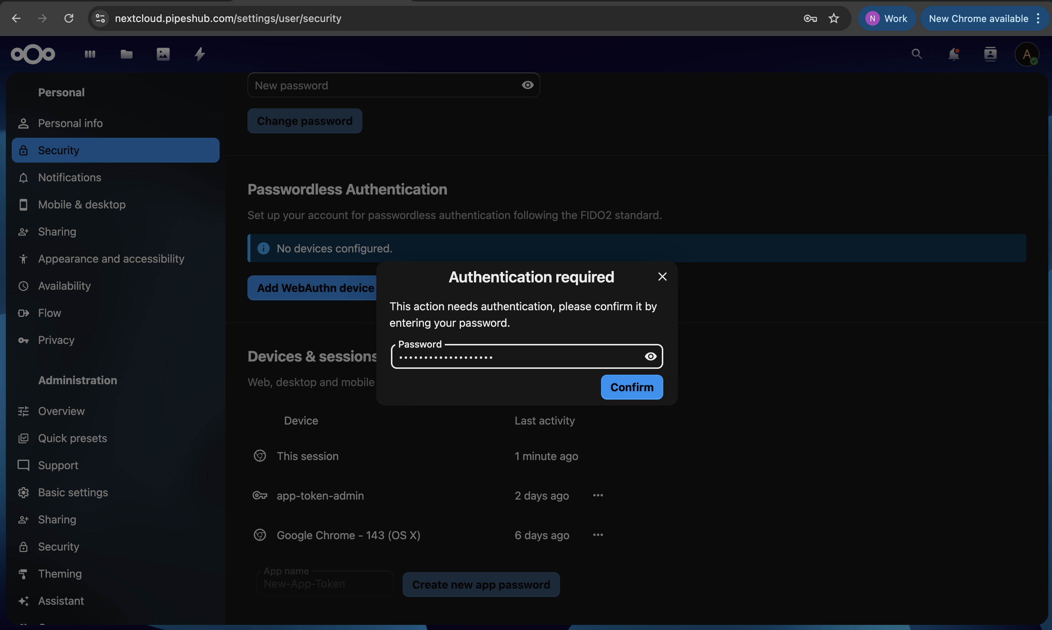Create new app password
The height and width of the screenshot is (630, 1052).
(481, 584)
